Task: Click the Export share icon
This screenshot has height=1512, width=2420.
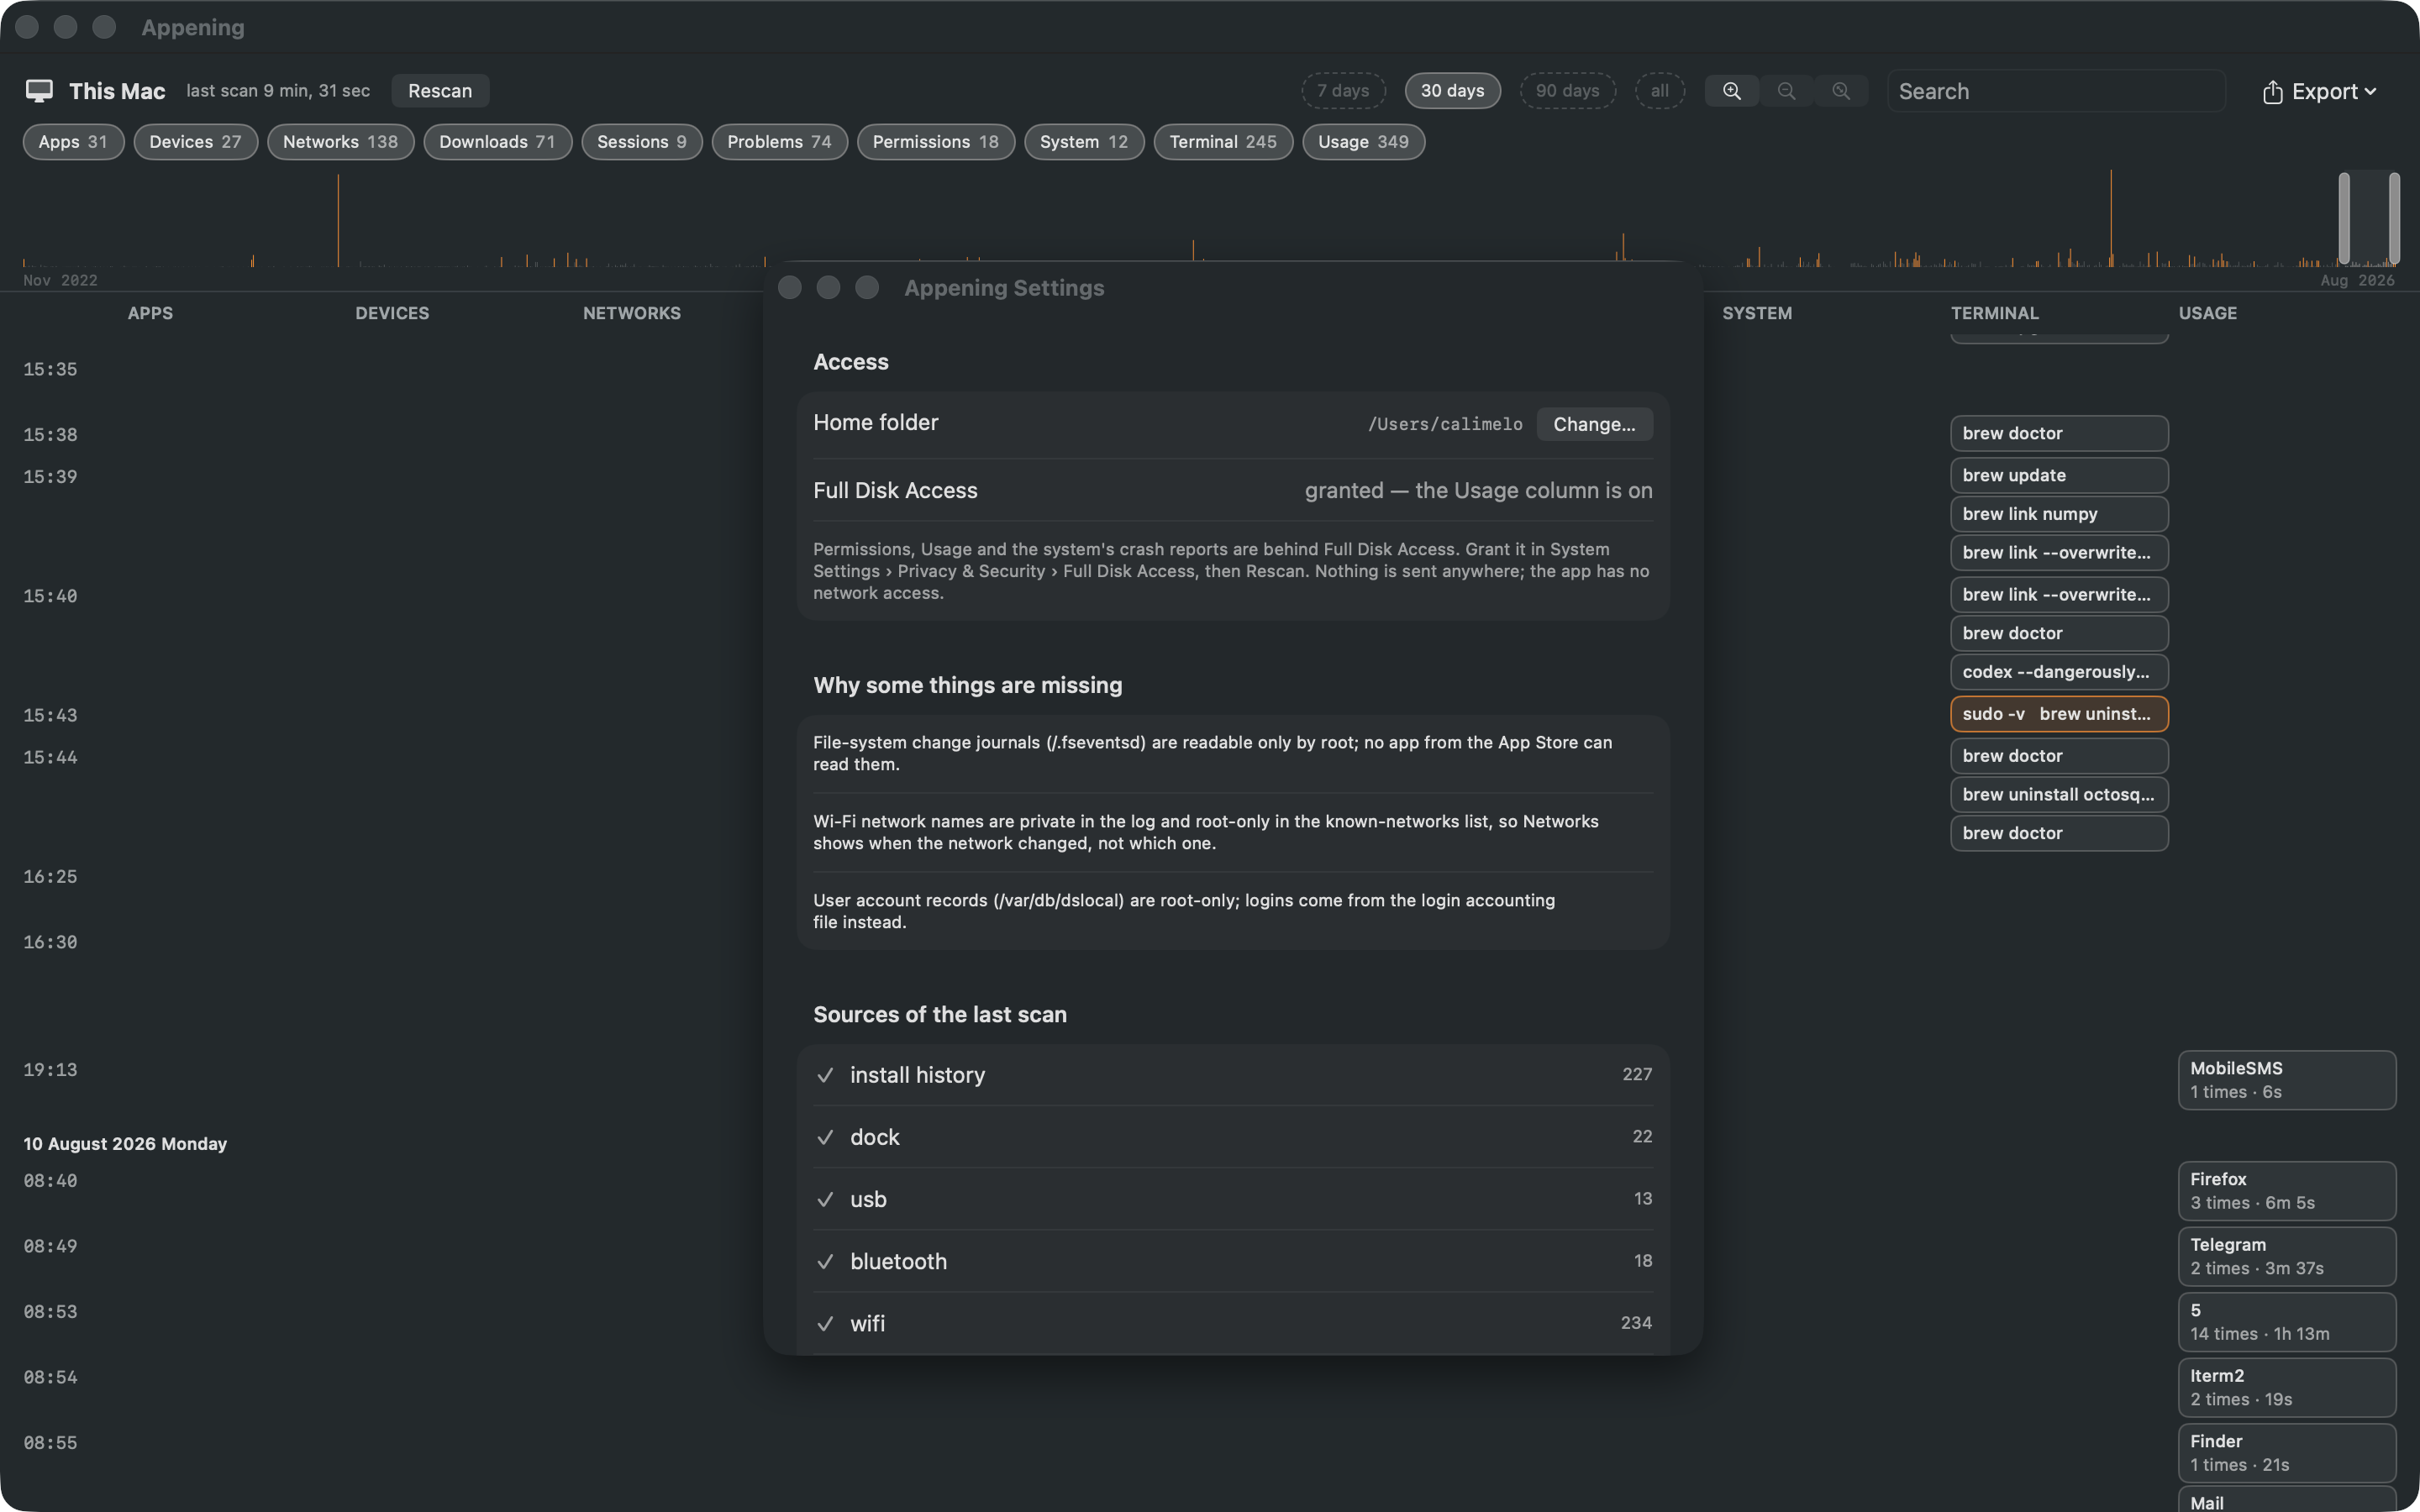Action: click(2272, 91)
